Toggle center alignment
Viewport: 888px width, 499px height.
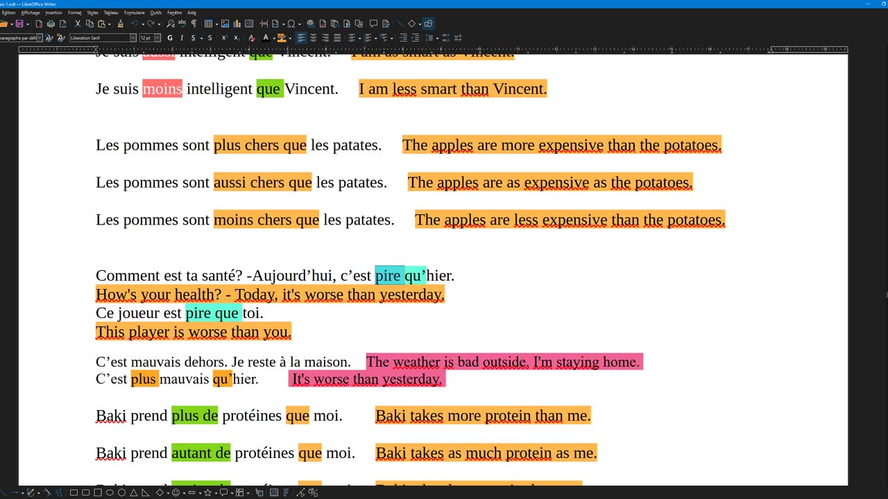(x=313, y=38)
